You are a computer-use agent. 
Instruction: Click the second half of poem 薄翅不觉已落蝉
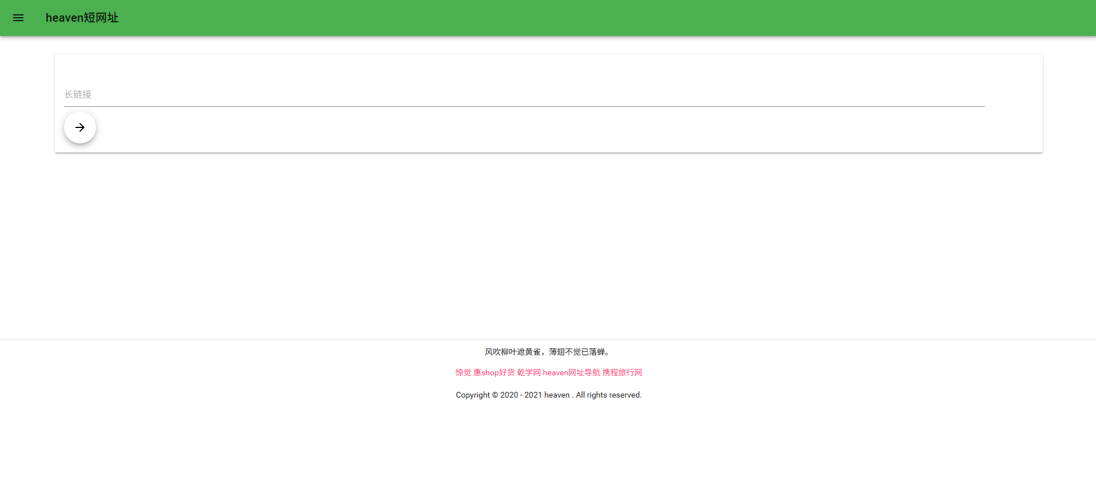[577, 352]
